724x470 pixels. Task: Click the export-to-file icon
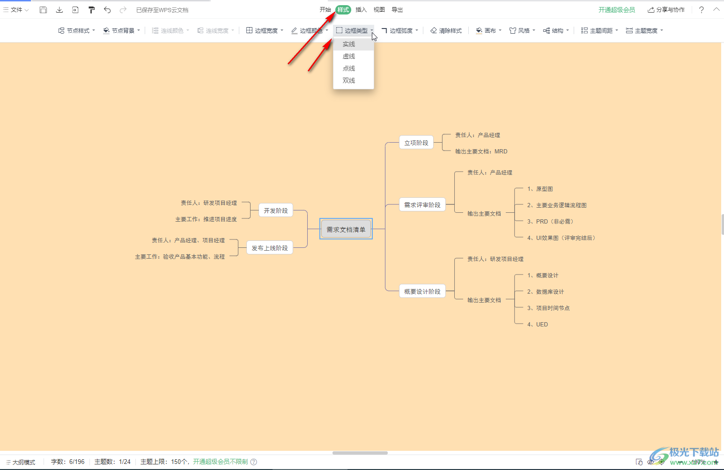point(75,10)
